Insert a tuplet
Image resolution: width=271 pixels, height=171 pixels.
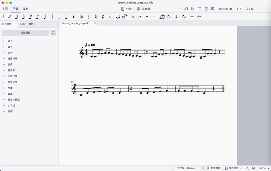(162, 17)
